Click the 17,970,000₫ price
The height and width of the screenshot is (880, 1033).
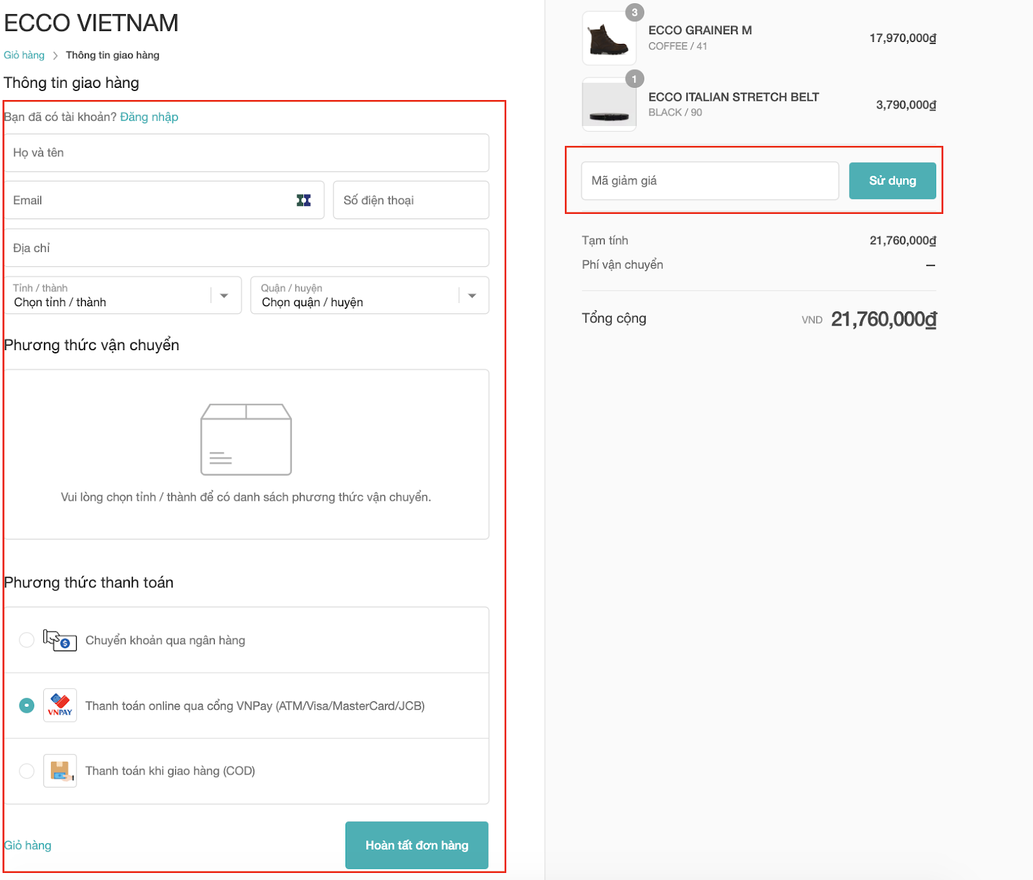click(903, 38)
